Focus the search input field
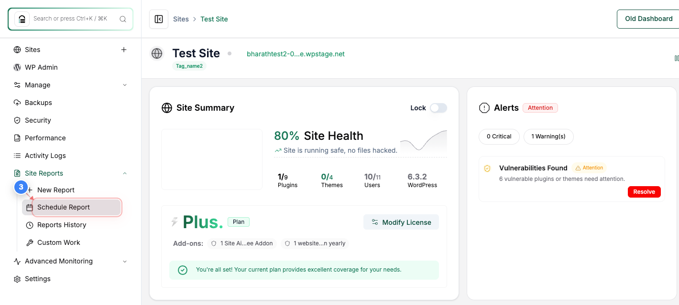The width and height of the screenshot is (679, 305). click(x=70, y=19)
